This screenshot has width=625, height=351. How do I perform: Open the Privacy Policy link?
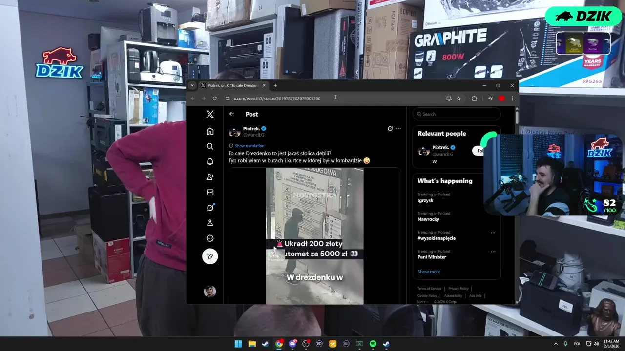pyautogui.click(x=458, y=289)
